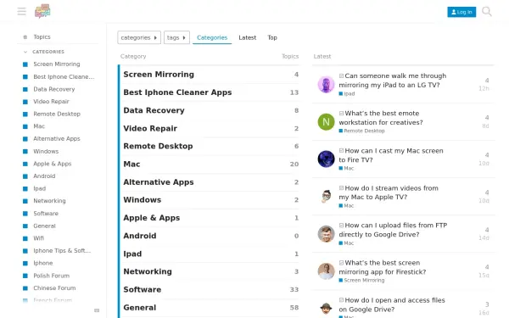Open topic about streaming videos to Apple TV
Screen dimensions: 509x318
389,192
